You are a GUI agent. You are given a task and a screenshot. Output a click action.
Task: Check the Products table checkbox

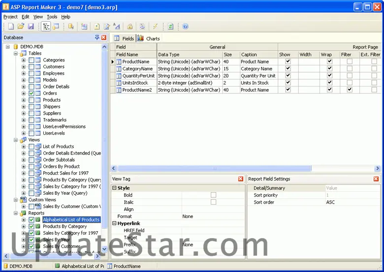(32, 100)
